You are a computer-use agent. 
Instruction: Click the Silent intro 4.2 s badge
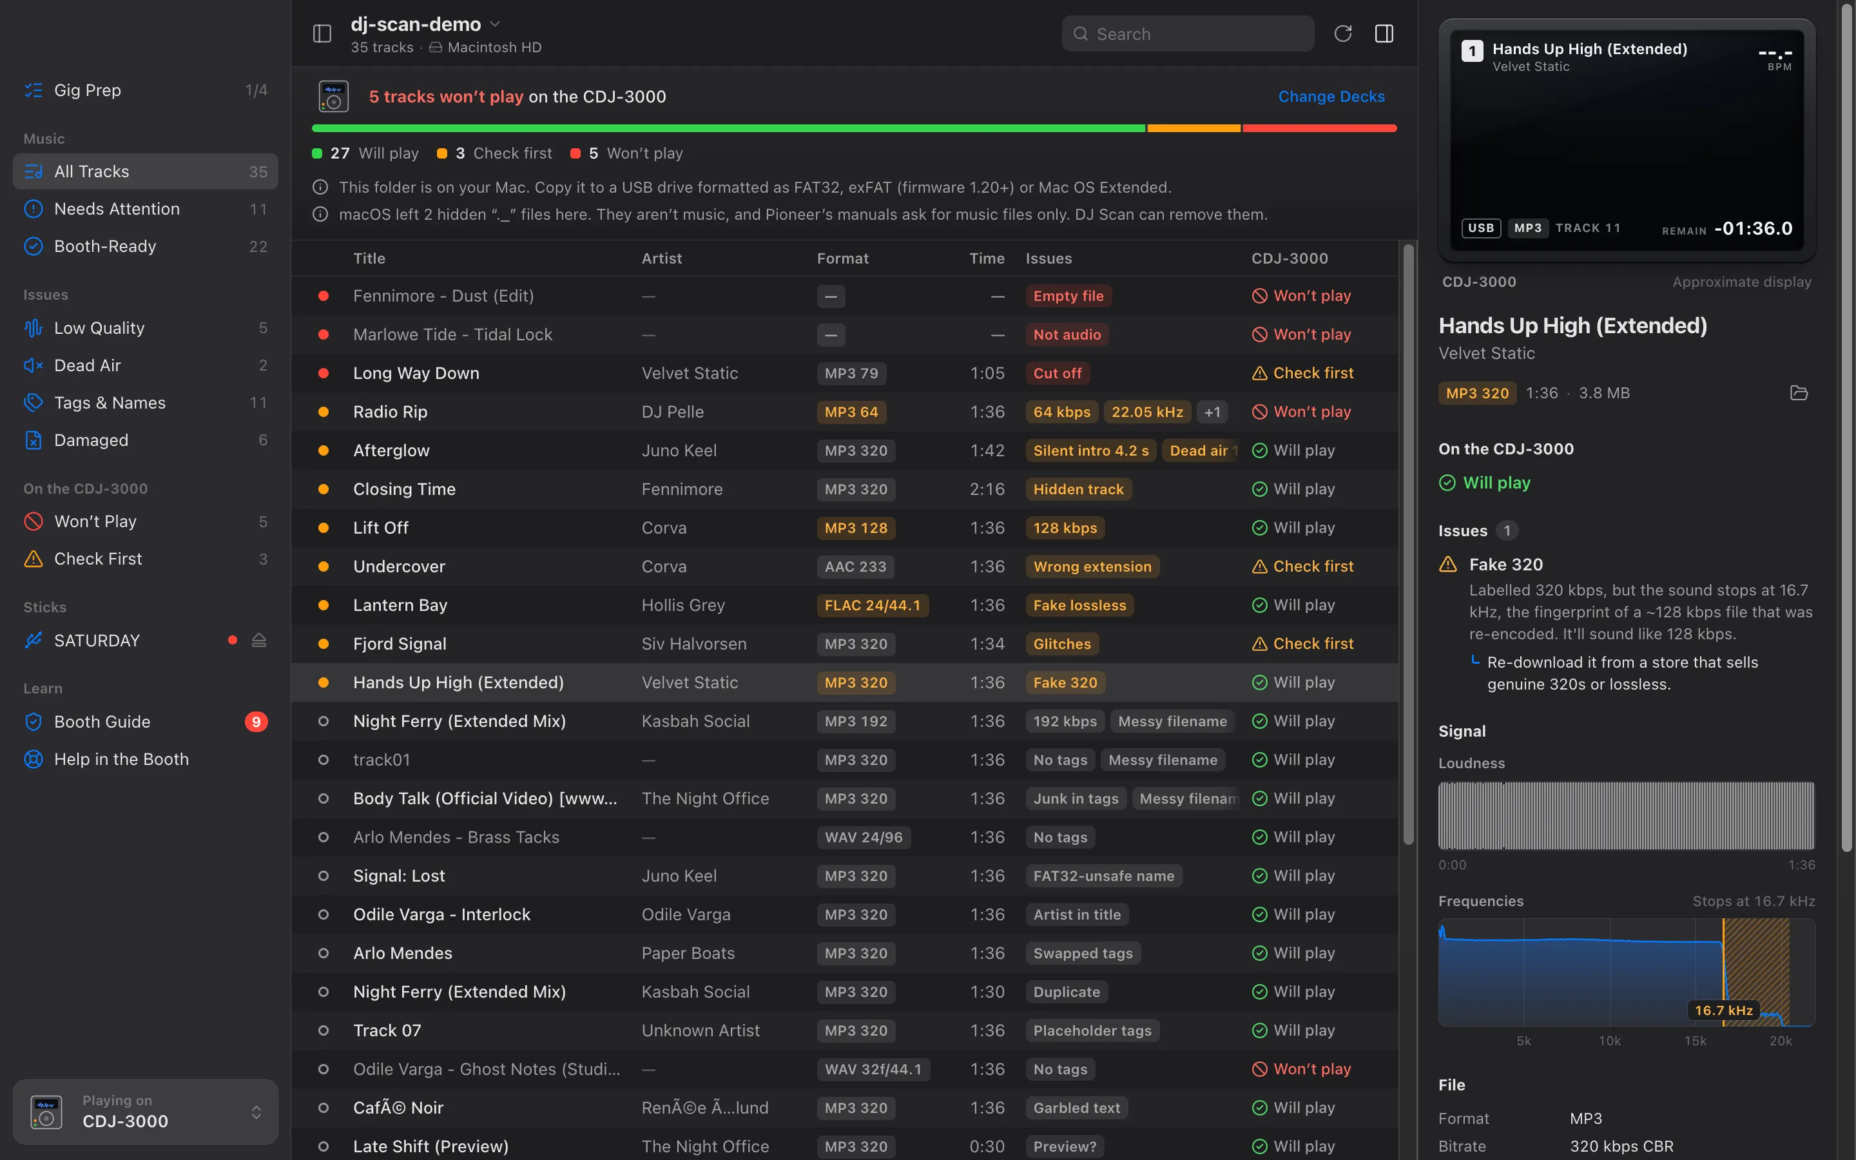(x=1090, y=451)
